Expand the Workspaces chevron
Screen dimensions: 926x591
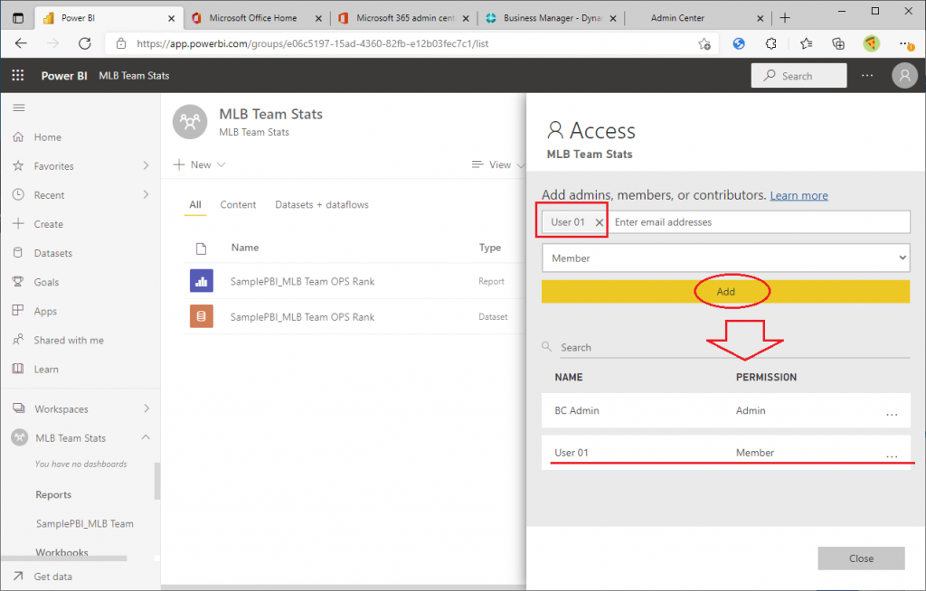tap(146, 408)
